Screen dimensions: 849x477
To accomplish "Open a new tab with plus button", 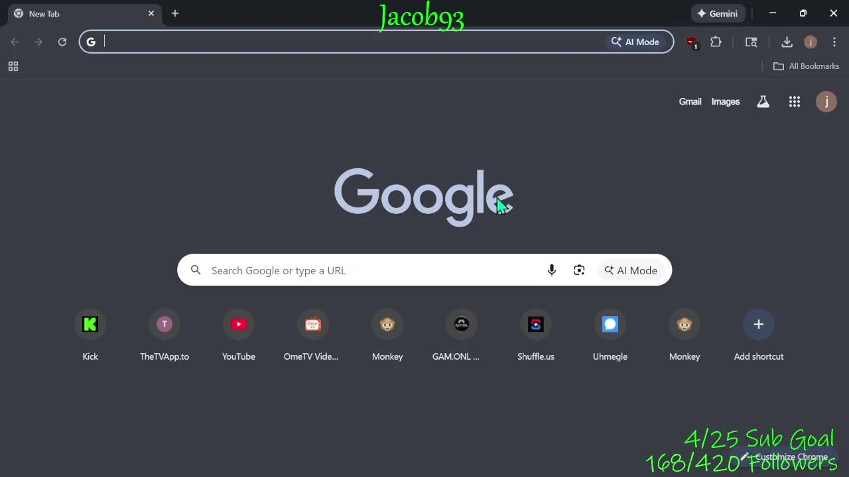I will tap(175, 13).
